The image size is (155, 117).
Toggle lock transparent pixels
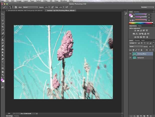click(x=133, y=50)
